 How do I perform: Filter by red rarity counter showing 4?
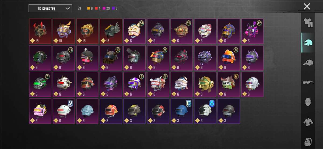tap(98, 8)
